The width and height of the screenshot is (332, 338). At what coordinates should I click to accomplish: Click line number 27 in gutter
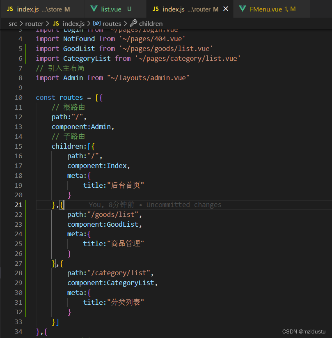point(18,263)
